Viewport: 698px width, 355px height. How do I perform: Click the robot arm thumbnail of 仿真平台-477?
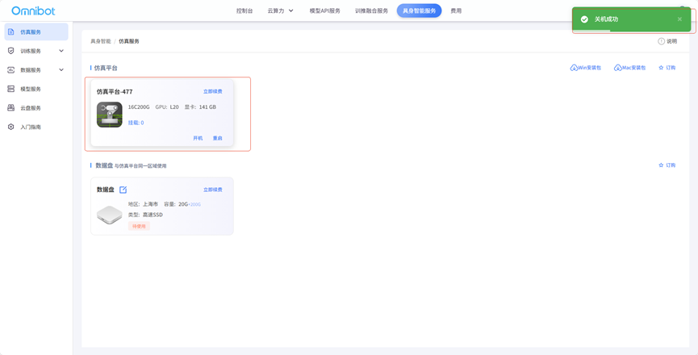tap(110, 115)
